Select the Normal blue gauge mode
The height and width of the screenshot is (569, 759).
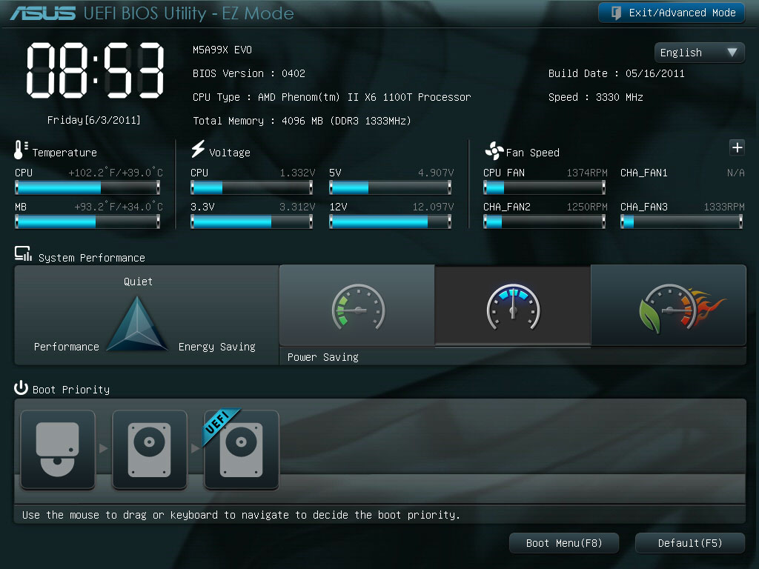click(x=513, y=306)
